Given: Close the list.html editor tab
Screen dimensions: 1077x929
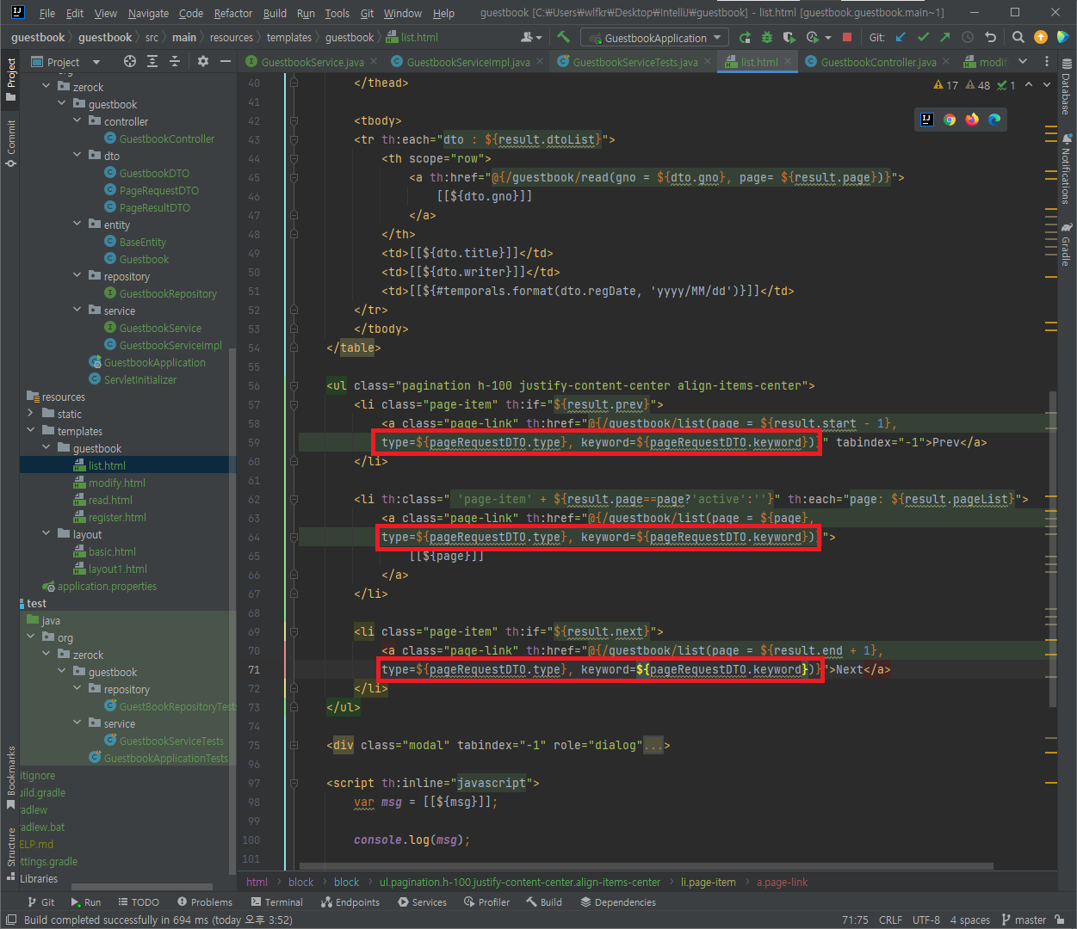Looking at the screenshot, I should point(787,61).
